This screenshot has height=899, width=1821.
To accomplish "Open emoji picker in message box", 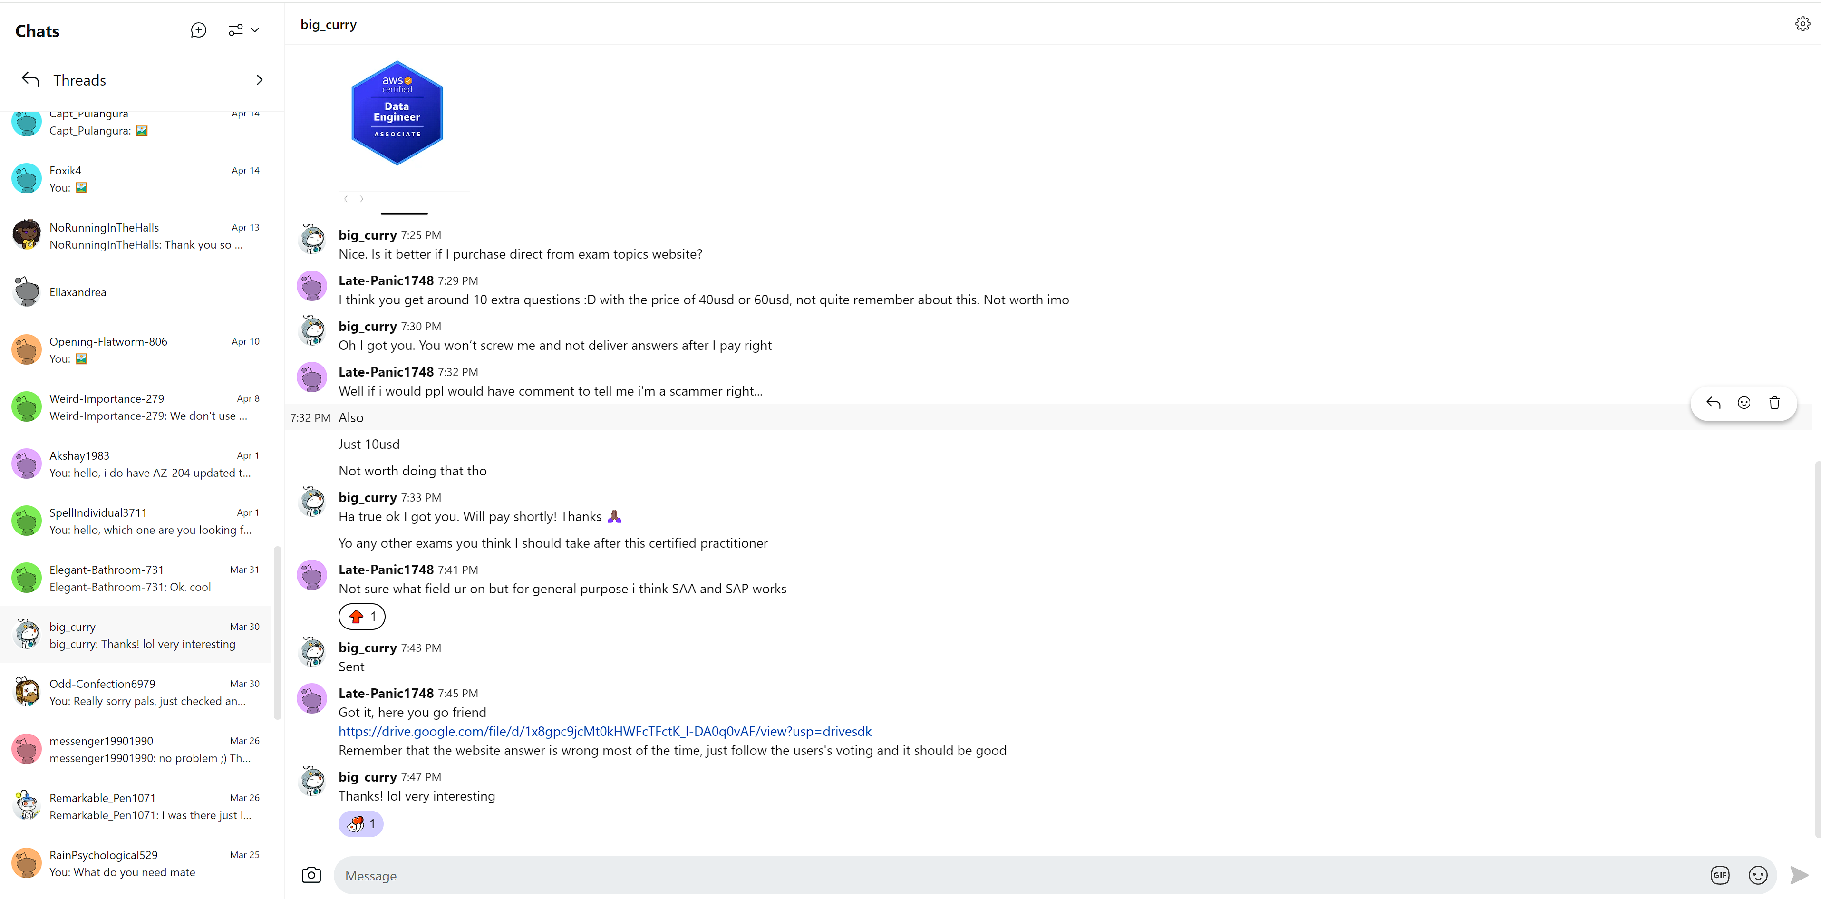I will [1757, 875].
